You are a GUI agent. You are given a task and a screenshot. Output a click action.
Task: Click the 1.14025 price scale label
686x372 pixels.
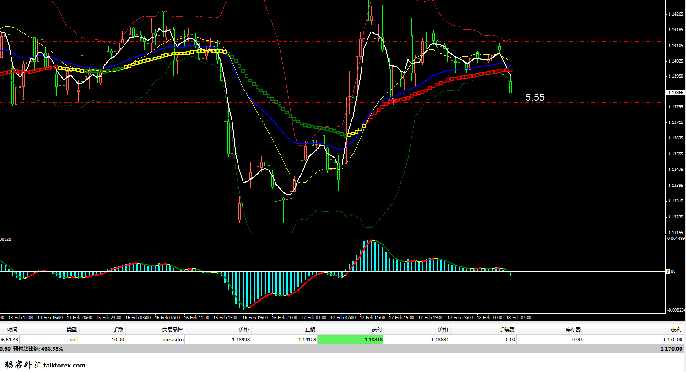pos(675,61)
